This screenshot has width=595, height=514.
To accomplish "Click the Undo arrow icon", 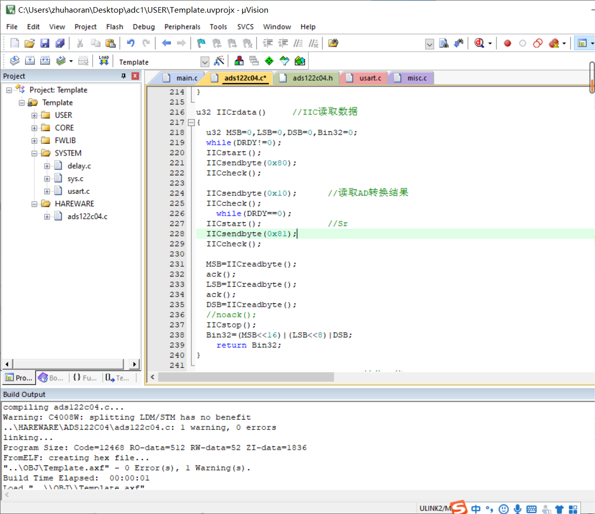I will 131,44.
